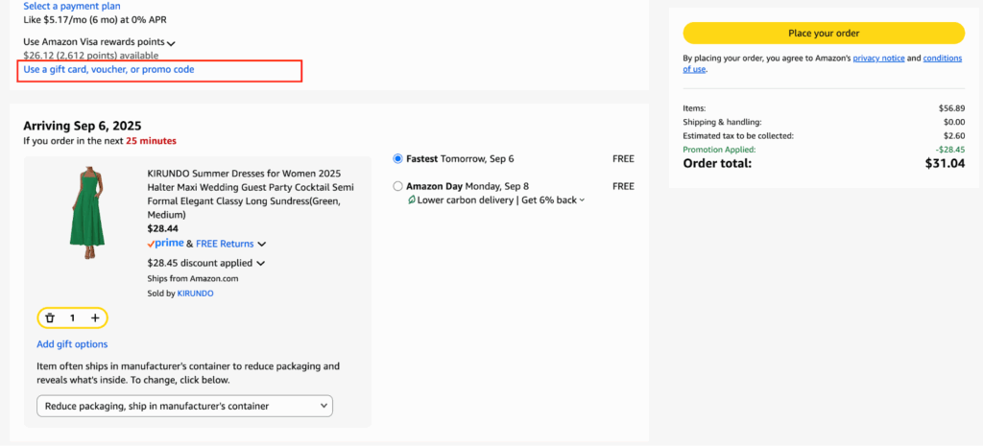The height and width of the screenshot is (446, 983).
Task: Click the plus icon to increase quantity
Action: pos(95,317)
